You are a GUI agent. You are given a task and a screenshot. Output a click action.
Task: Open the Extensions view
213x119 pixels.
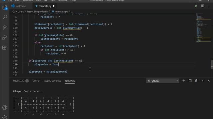(5, 47)
